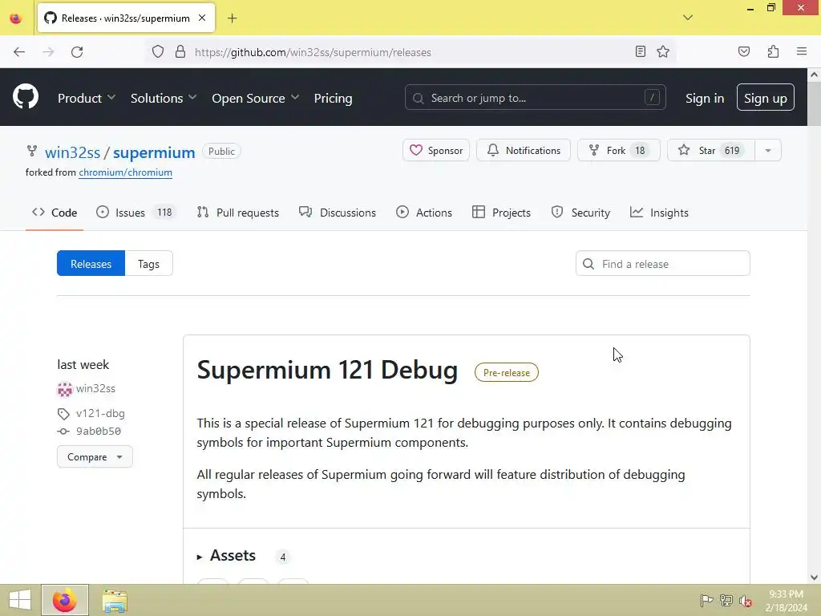This screenshot has height=616, width=821.
Task: Switch to the Insights tab
Action: click(x=659, y=213)
